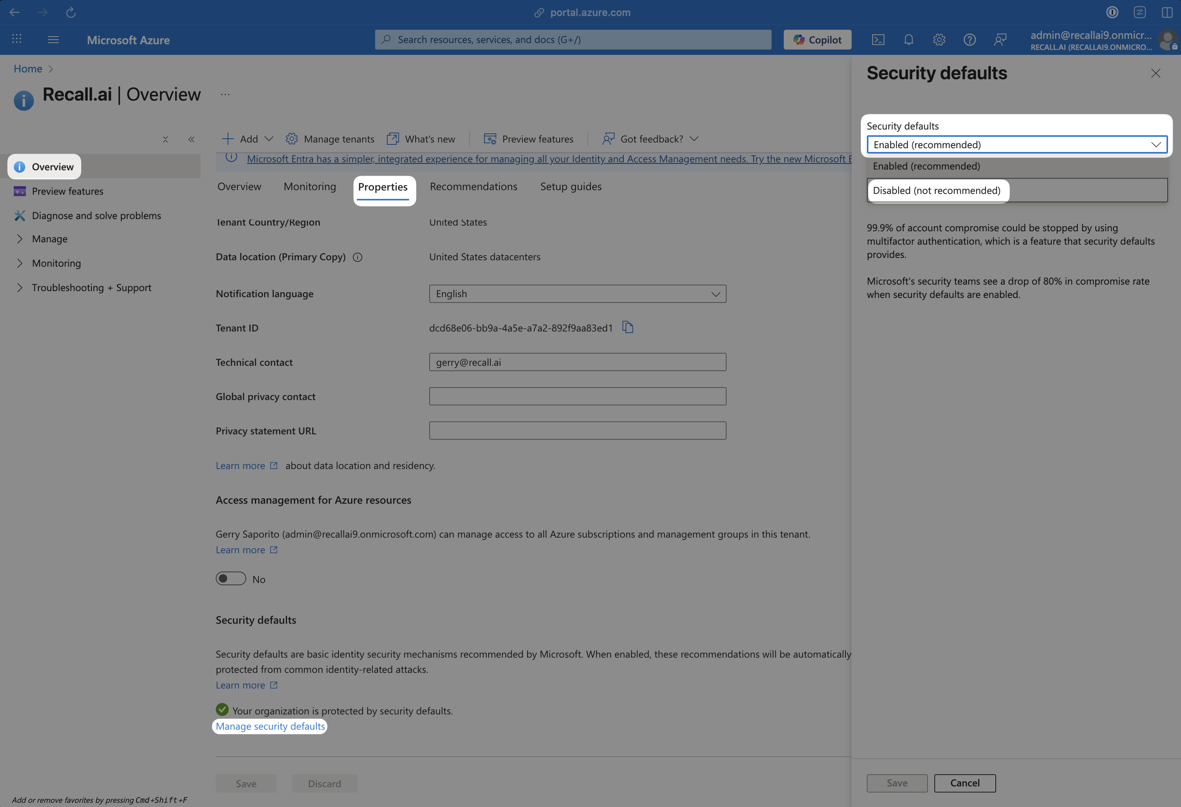1181x807 pixels.
Task: Open portal settings gear icon
Action: pyautogui.click(x=939, y=40)
